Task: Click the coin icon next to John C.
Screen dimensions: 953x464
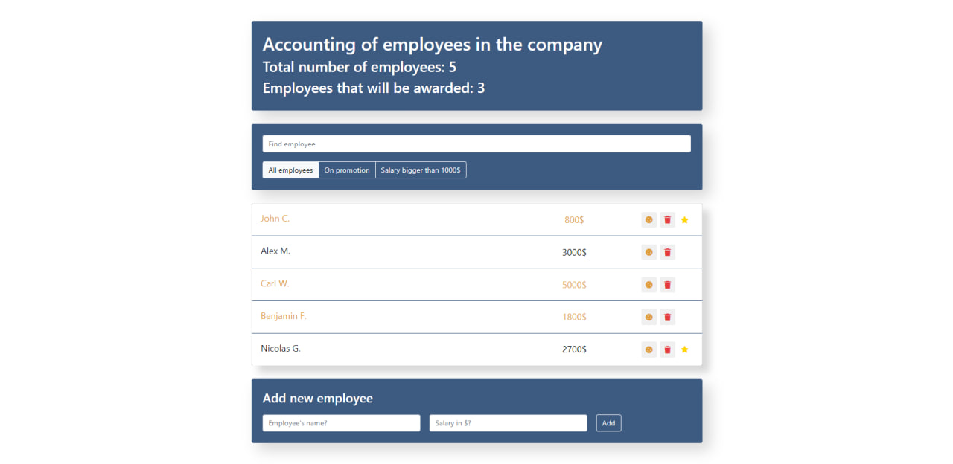Action: [x=648, y=219]
